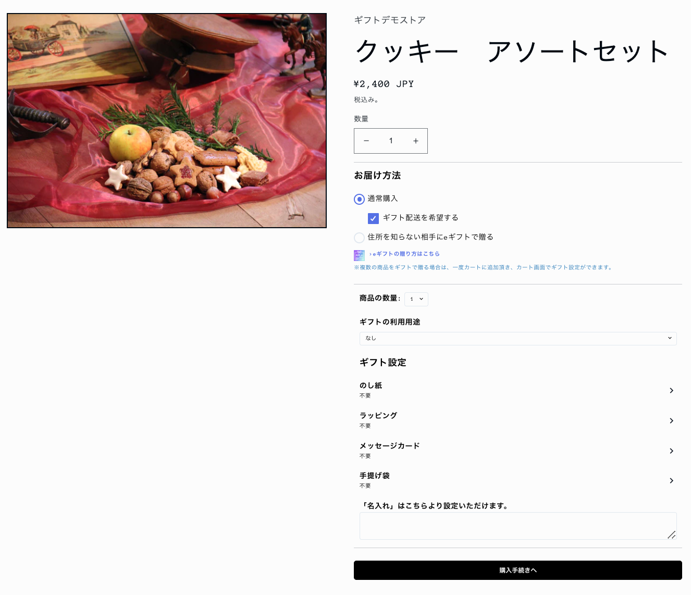
Task: Open ラッピング settings chevron arrow
Action: (x=671, y=420)
